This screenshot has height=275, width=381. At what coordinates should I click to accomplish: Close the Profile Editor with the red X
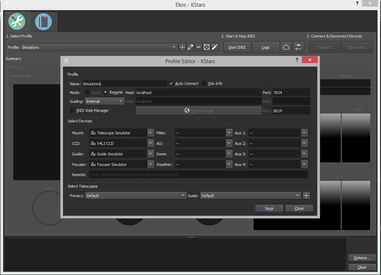pos(310,60)
